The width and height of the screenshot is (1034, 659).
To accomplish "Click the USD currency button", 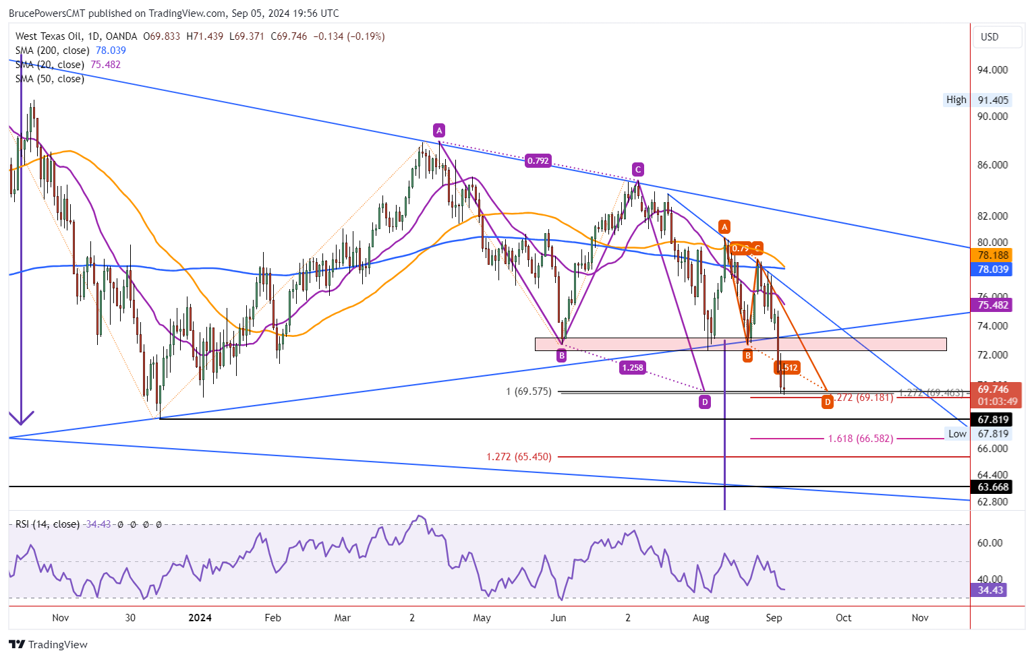I will pos(998,37).
